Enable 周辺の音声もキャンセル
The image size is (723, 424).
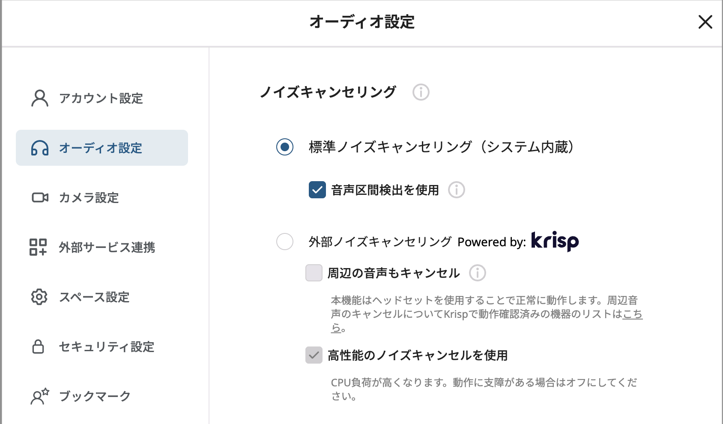[x=313, y=273]
